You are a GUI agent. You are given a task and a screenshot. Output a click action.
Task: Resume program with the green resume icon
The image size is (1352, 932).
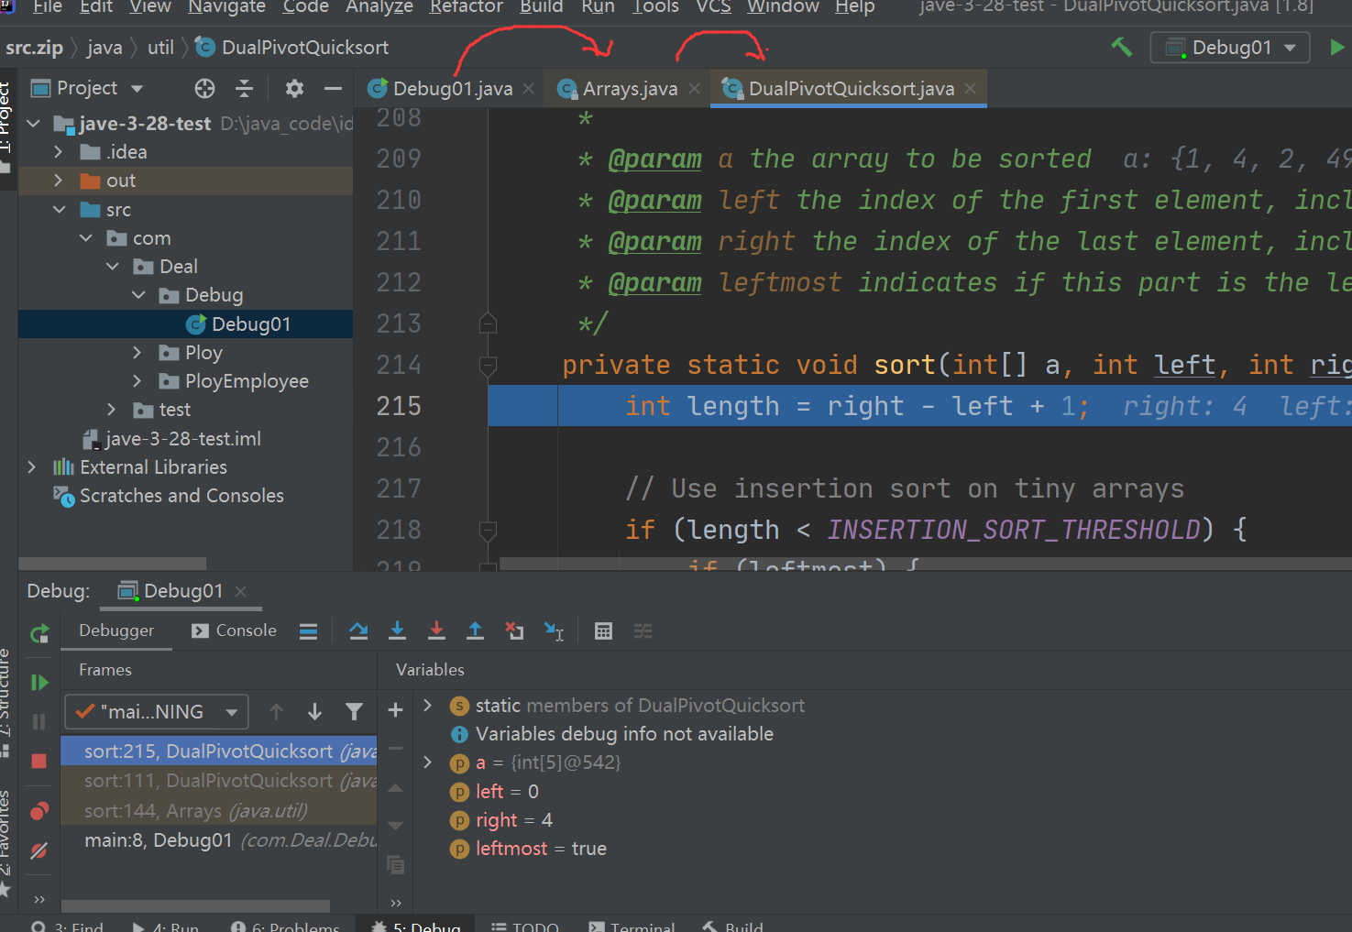click(38, 682)
